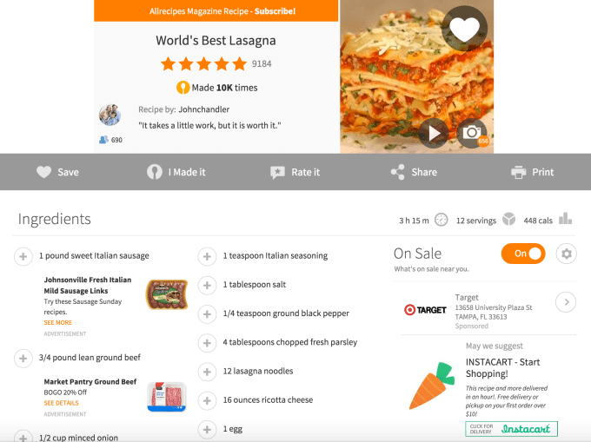Click the followers icon next to 690
The height and width of the screenshot is (442, 591).
pyautogui.click(x=103, y=140)
